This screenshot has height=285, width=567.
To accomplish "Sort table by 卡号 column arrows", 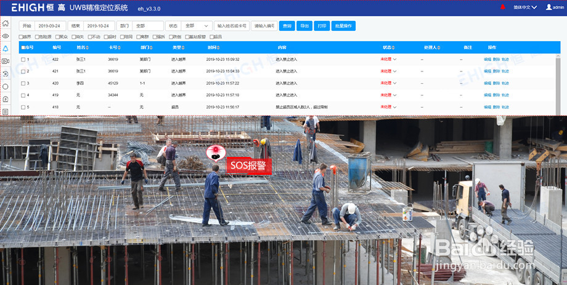I will click(120, 47).
